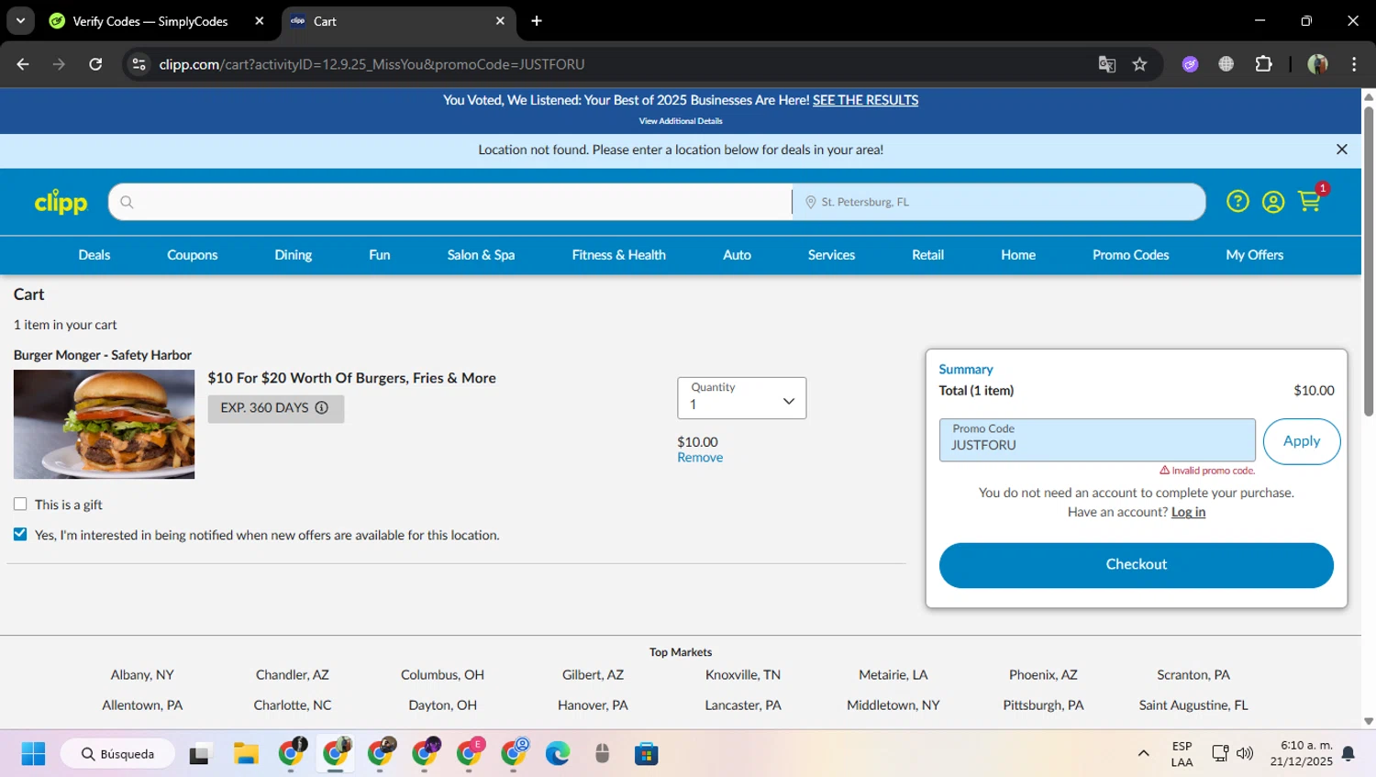1376x777 pixels.
Task: Open the Deals menu
Action: click(x=94, y=255)
